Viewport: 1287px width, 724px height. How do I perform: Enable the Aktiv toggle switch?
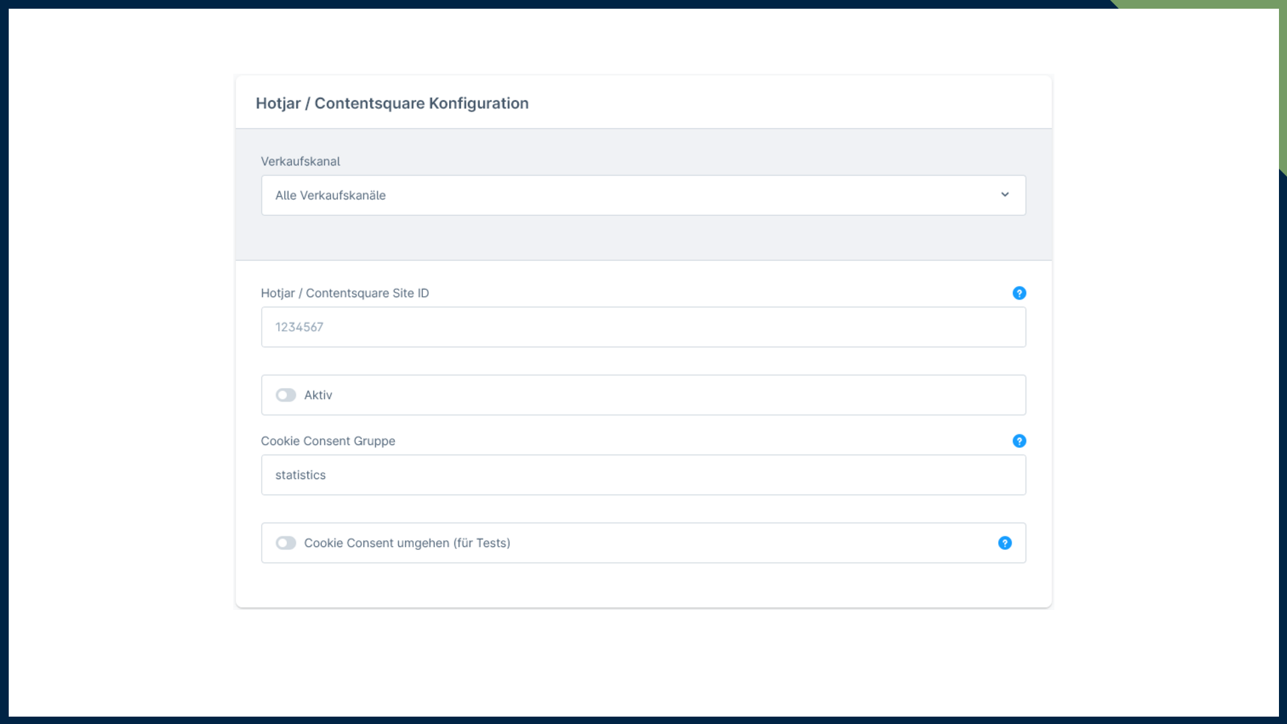click(286, 396)
